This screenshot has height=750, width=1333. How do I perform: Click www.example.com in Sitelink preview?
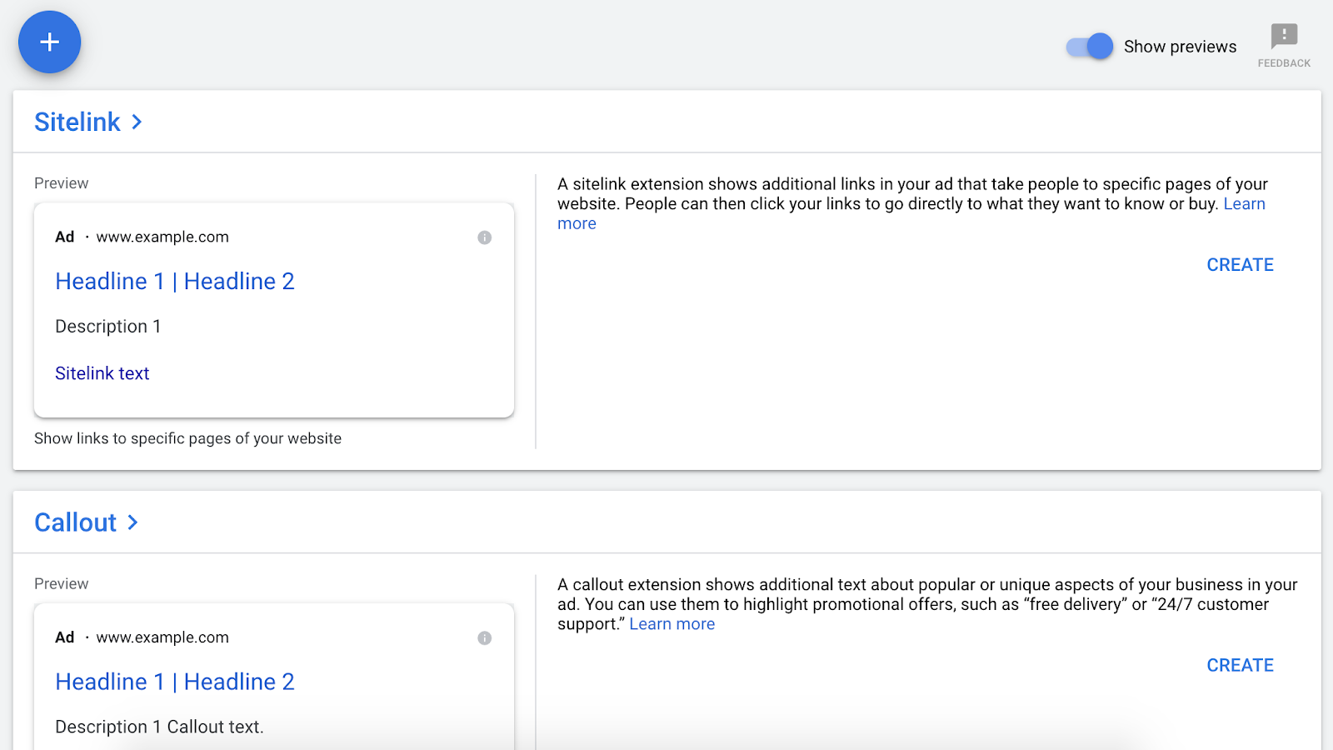click(162, 237)
